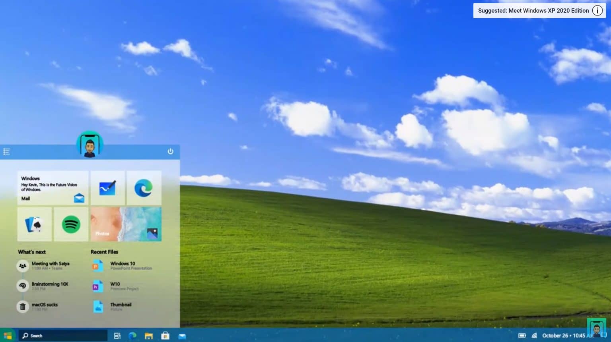The image size is (611, 342).
Task: Open File Explorer from the taskbar
Action: (149, 336)
